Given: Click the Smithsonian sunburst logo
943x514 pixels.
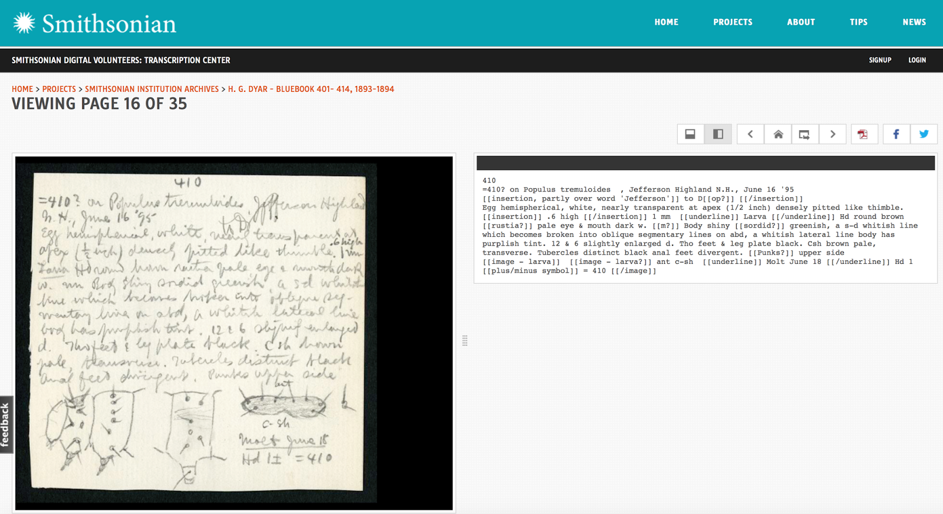Looking at the screenshot, I should 24,23.
